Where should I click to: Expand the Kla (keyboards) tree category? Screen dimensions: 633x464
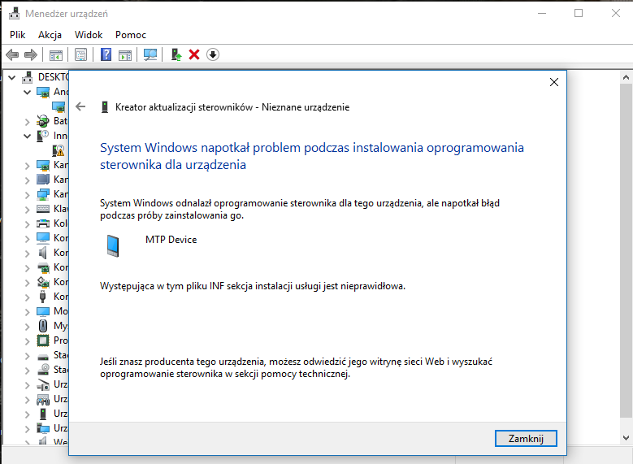pyautogui.click(x=27, y=209)
